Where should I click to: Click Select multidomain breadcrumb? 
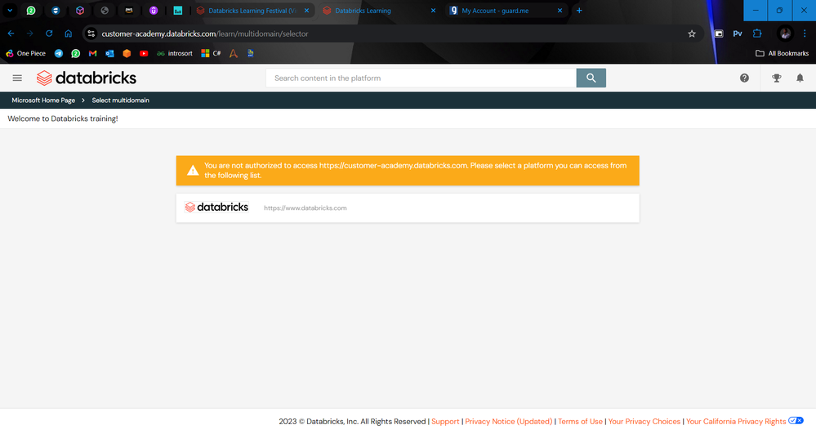click(121, 100)
